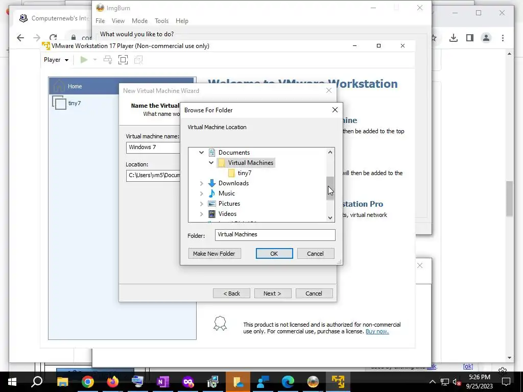Open the notification center icon

pyautogui.click(x=506, y=382)
